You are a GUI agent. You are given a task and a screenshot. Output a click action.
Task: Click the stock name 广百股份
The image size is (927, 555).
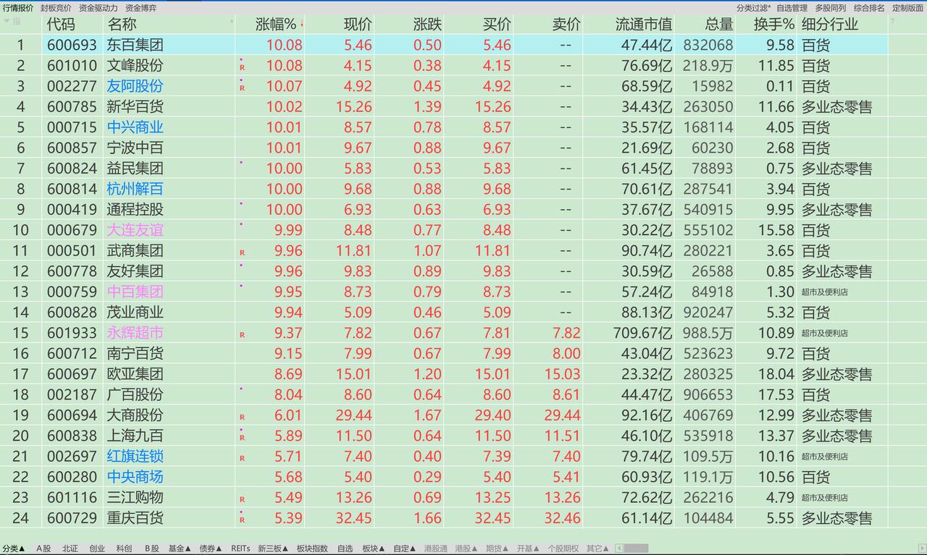click(x=135, y=394)
